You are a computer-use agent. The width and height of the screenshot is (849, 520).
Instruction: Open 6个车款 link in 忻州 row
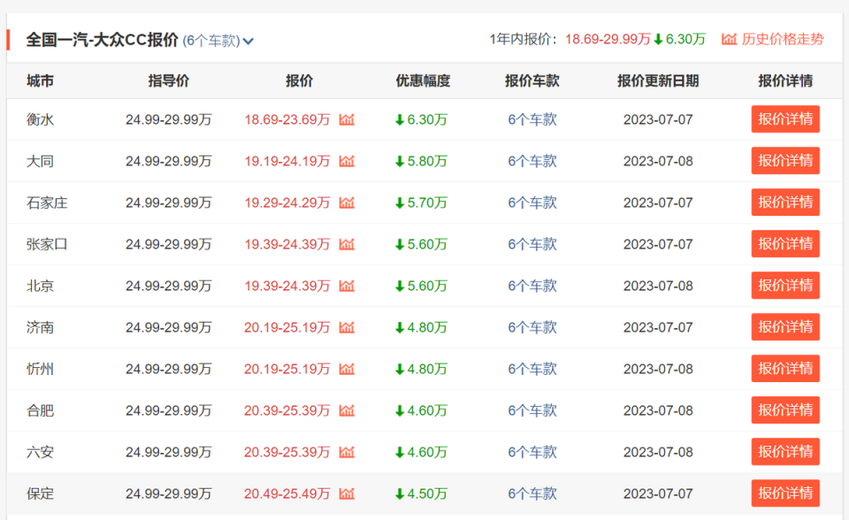pos(532,369)
